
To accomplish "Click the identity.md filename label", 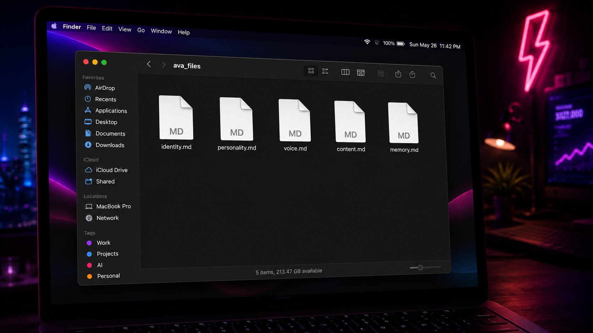I will tap(176, 147).
